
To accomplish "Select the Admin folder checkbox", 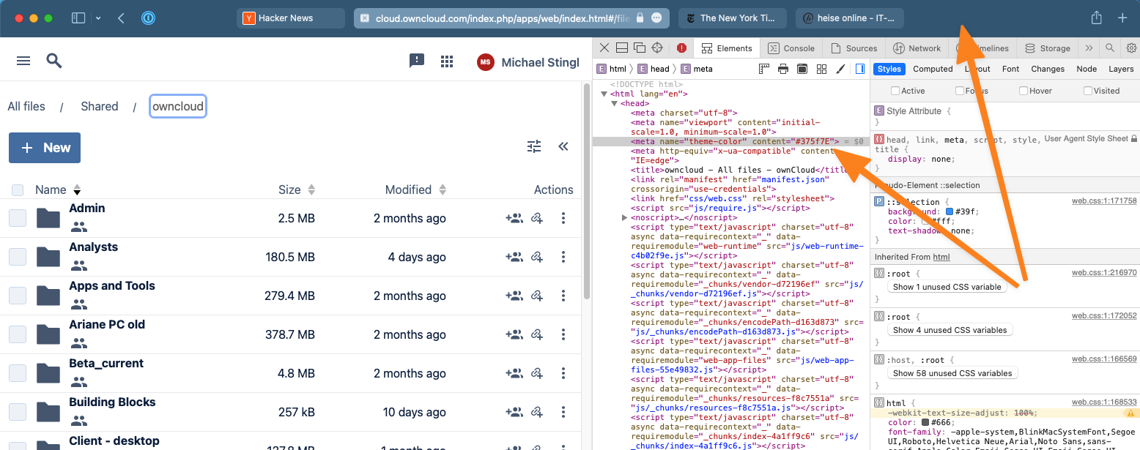I will click(18, 218).
